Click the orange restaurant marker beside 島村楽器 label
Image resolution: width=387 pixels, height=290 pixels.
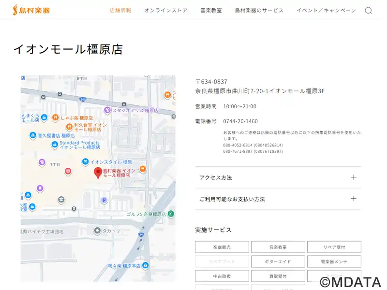click(143, 169)
